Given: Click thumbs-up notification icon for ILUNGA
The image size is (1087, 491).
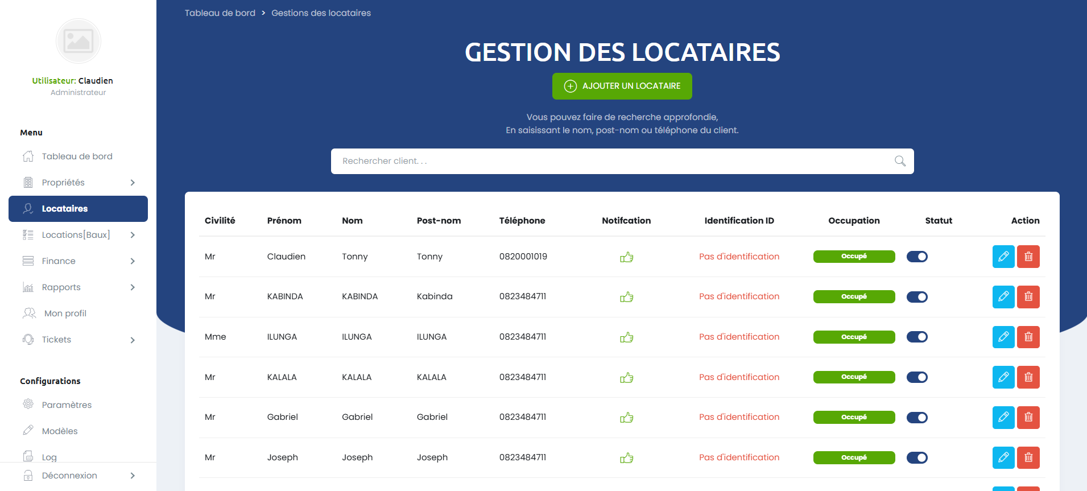Looking at the screenshot, I should click(626, 337).
